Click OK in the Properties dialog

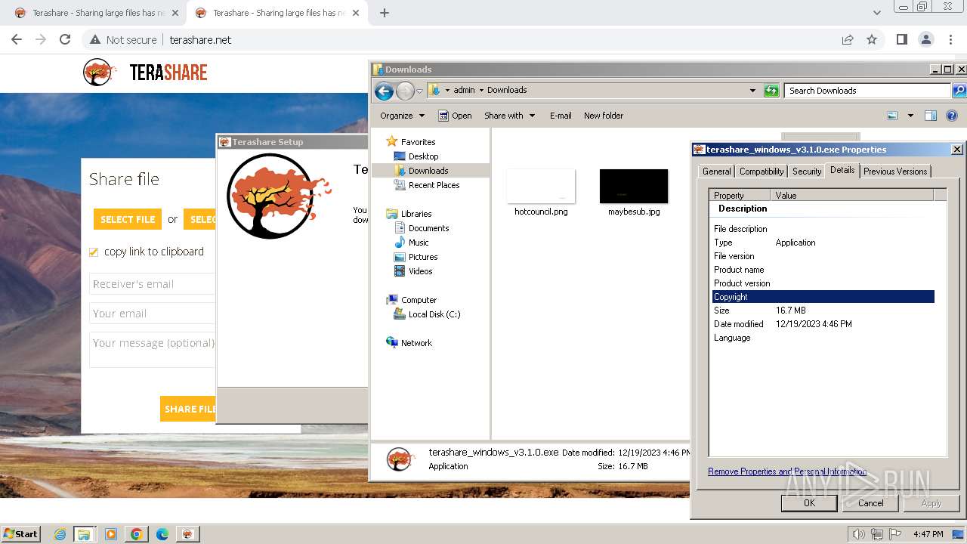tap(809, 503)
